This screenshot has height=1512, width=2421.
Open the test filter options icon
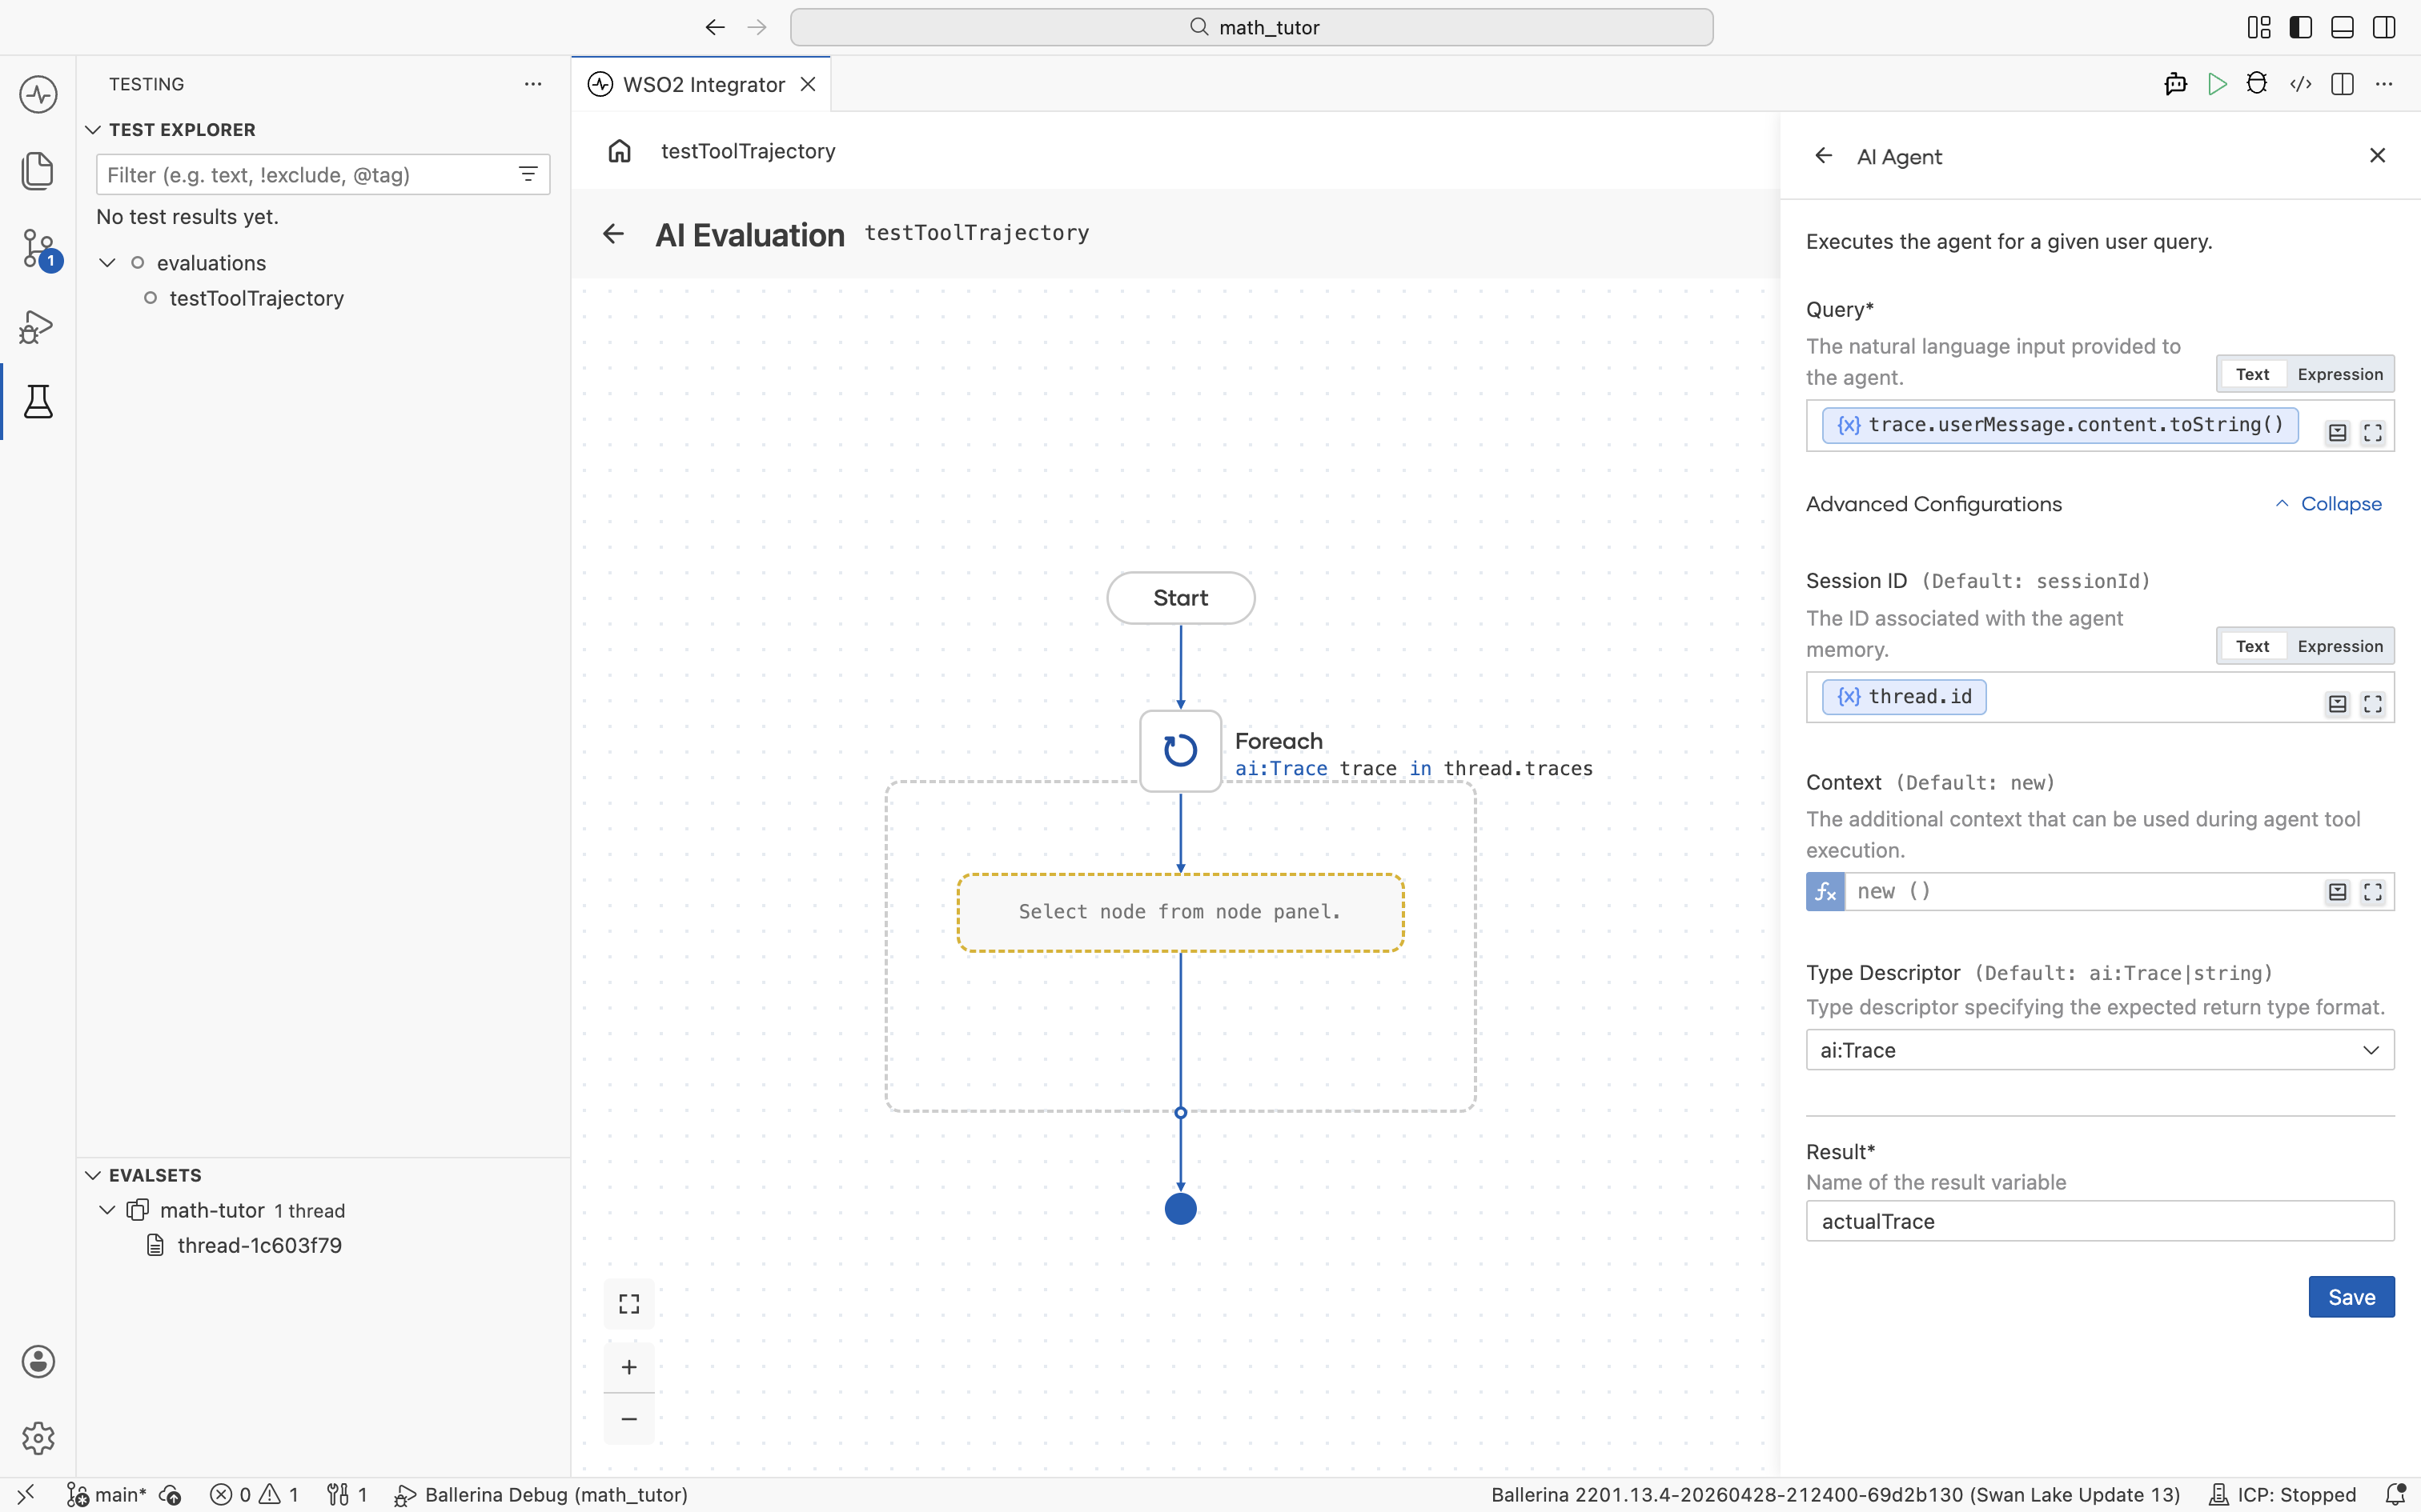pos(528,175)
